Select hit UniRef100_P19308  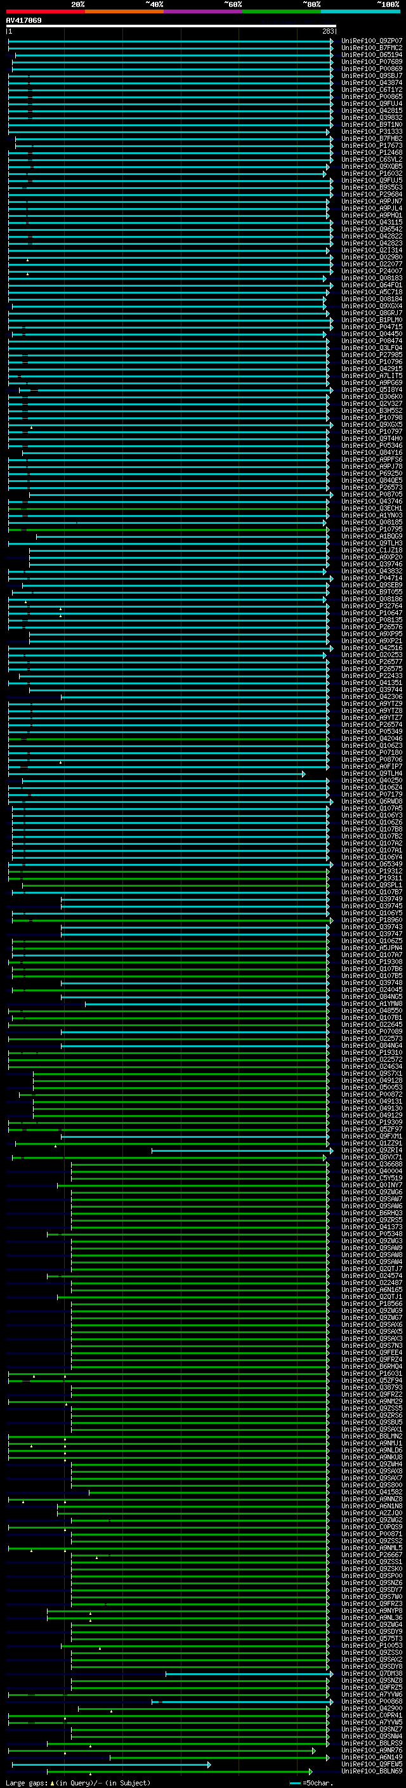click(x=372, y=962)
